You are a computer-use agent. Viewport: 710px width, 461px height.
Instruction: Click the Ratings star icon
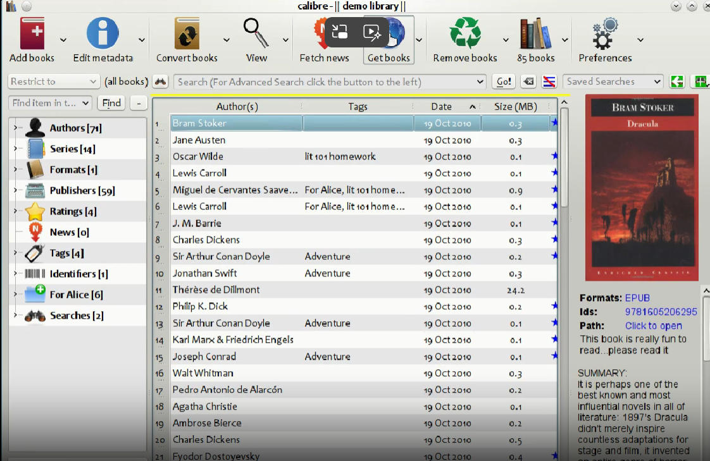point(35,211)
